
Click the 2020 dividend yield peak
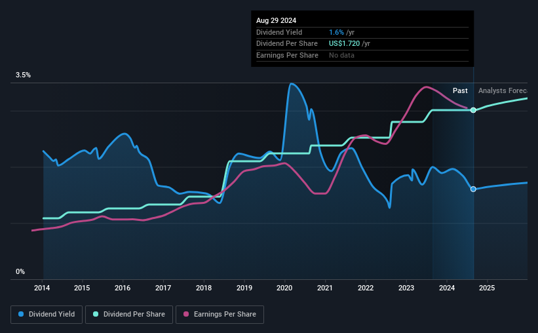pos(292,84)
